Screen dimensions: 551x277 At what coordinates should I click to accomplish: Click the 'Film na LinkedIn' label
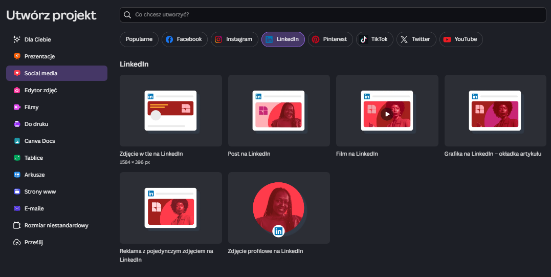coord(357,154)
